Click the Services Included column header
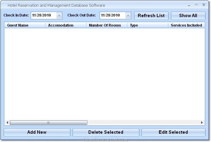The image size is (211, 142). pyautogui.click(x=186, y=25)
